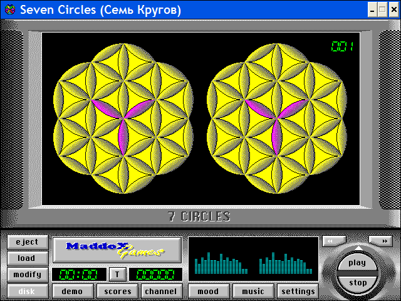This screenshot has height=301, width=401.
Task: Open the scores button
Action: click(x=117, y=291)
